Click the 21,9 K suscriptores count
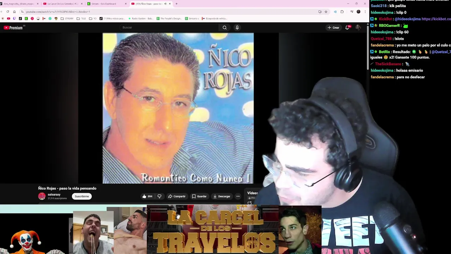Image resolution: width=451 pixels, height=254 pixels. tap(57, 199)
